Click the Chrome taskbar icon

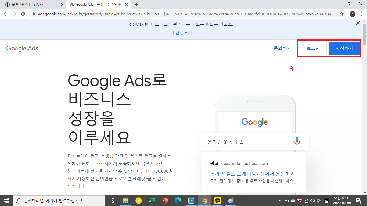[x=204, y=201]
